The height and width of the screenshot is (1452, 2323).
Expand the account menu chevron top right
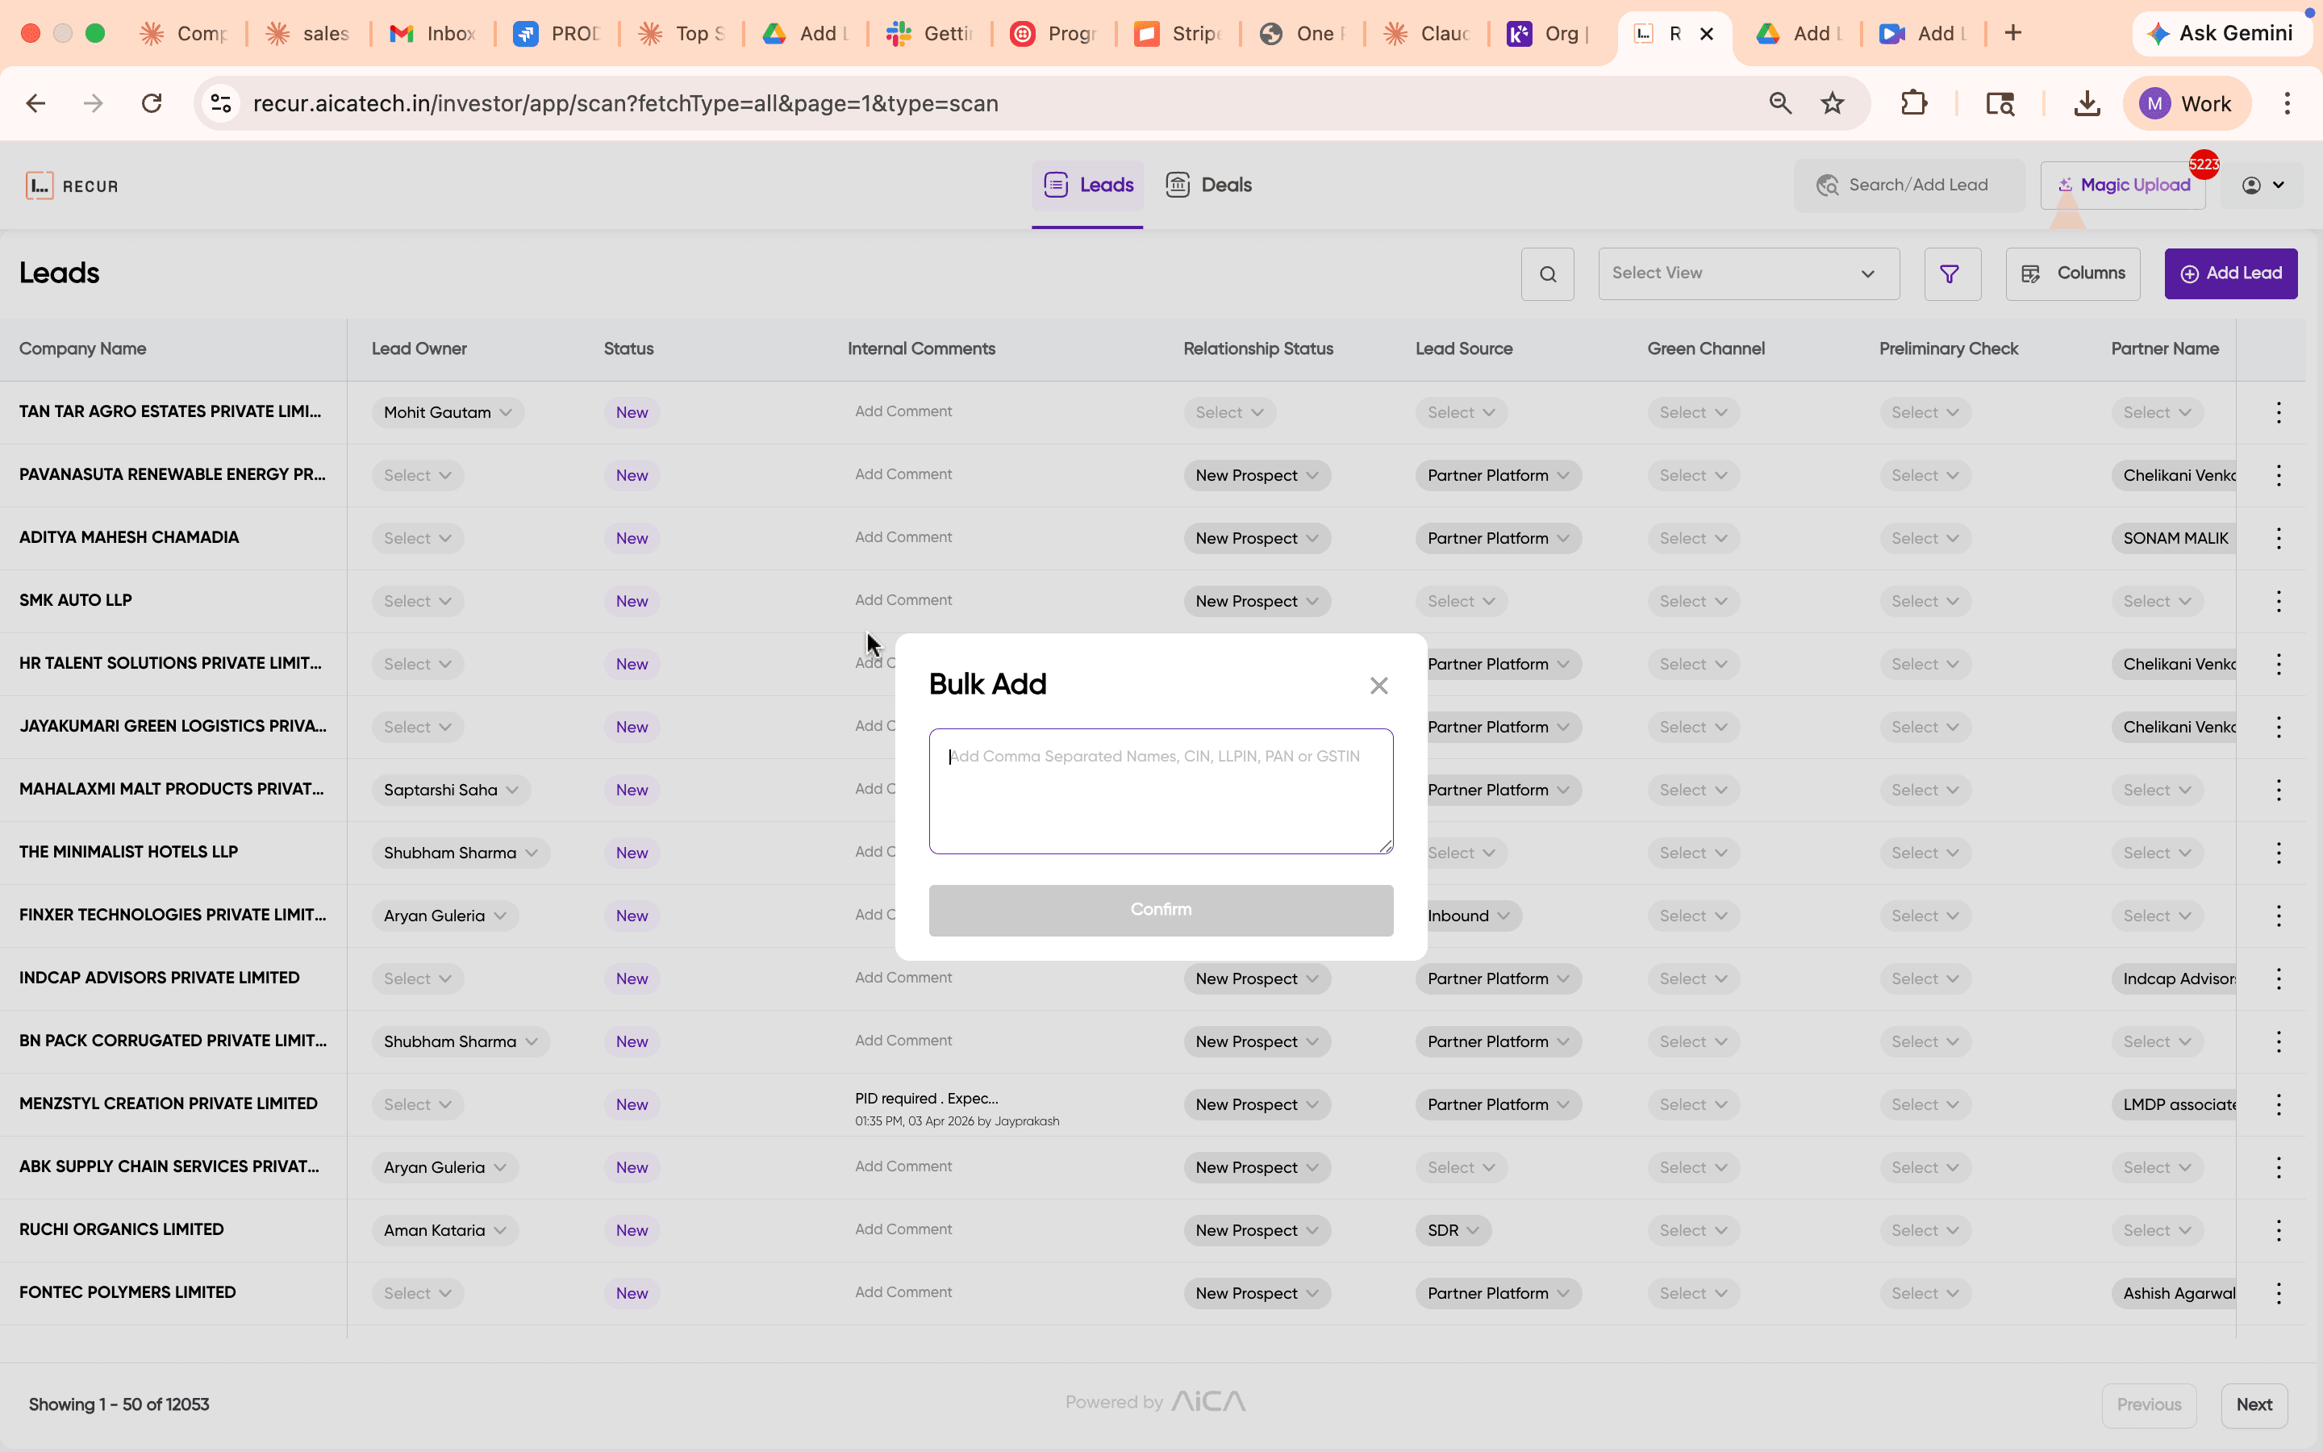2277,185
